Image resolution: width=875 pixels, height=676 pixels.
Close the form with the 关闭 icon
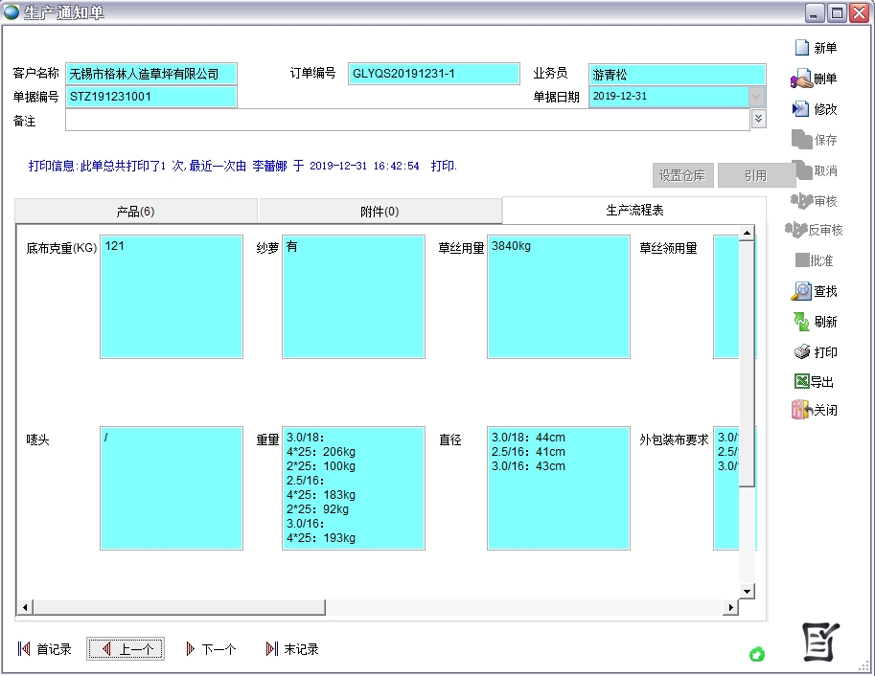tap(801, 410)
